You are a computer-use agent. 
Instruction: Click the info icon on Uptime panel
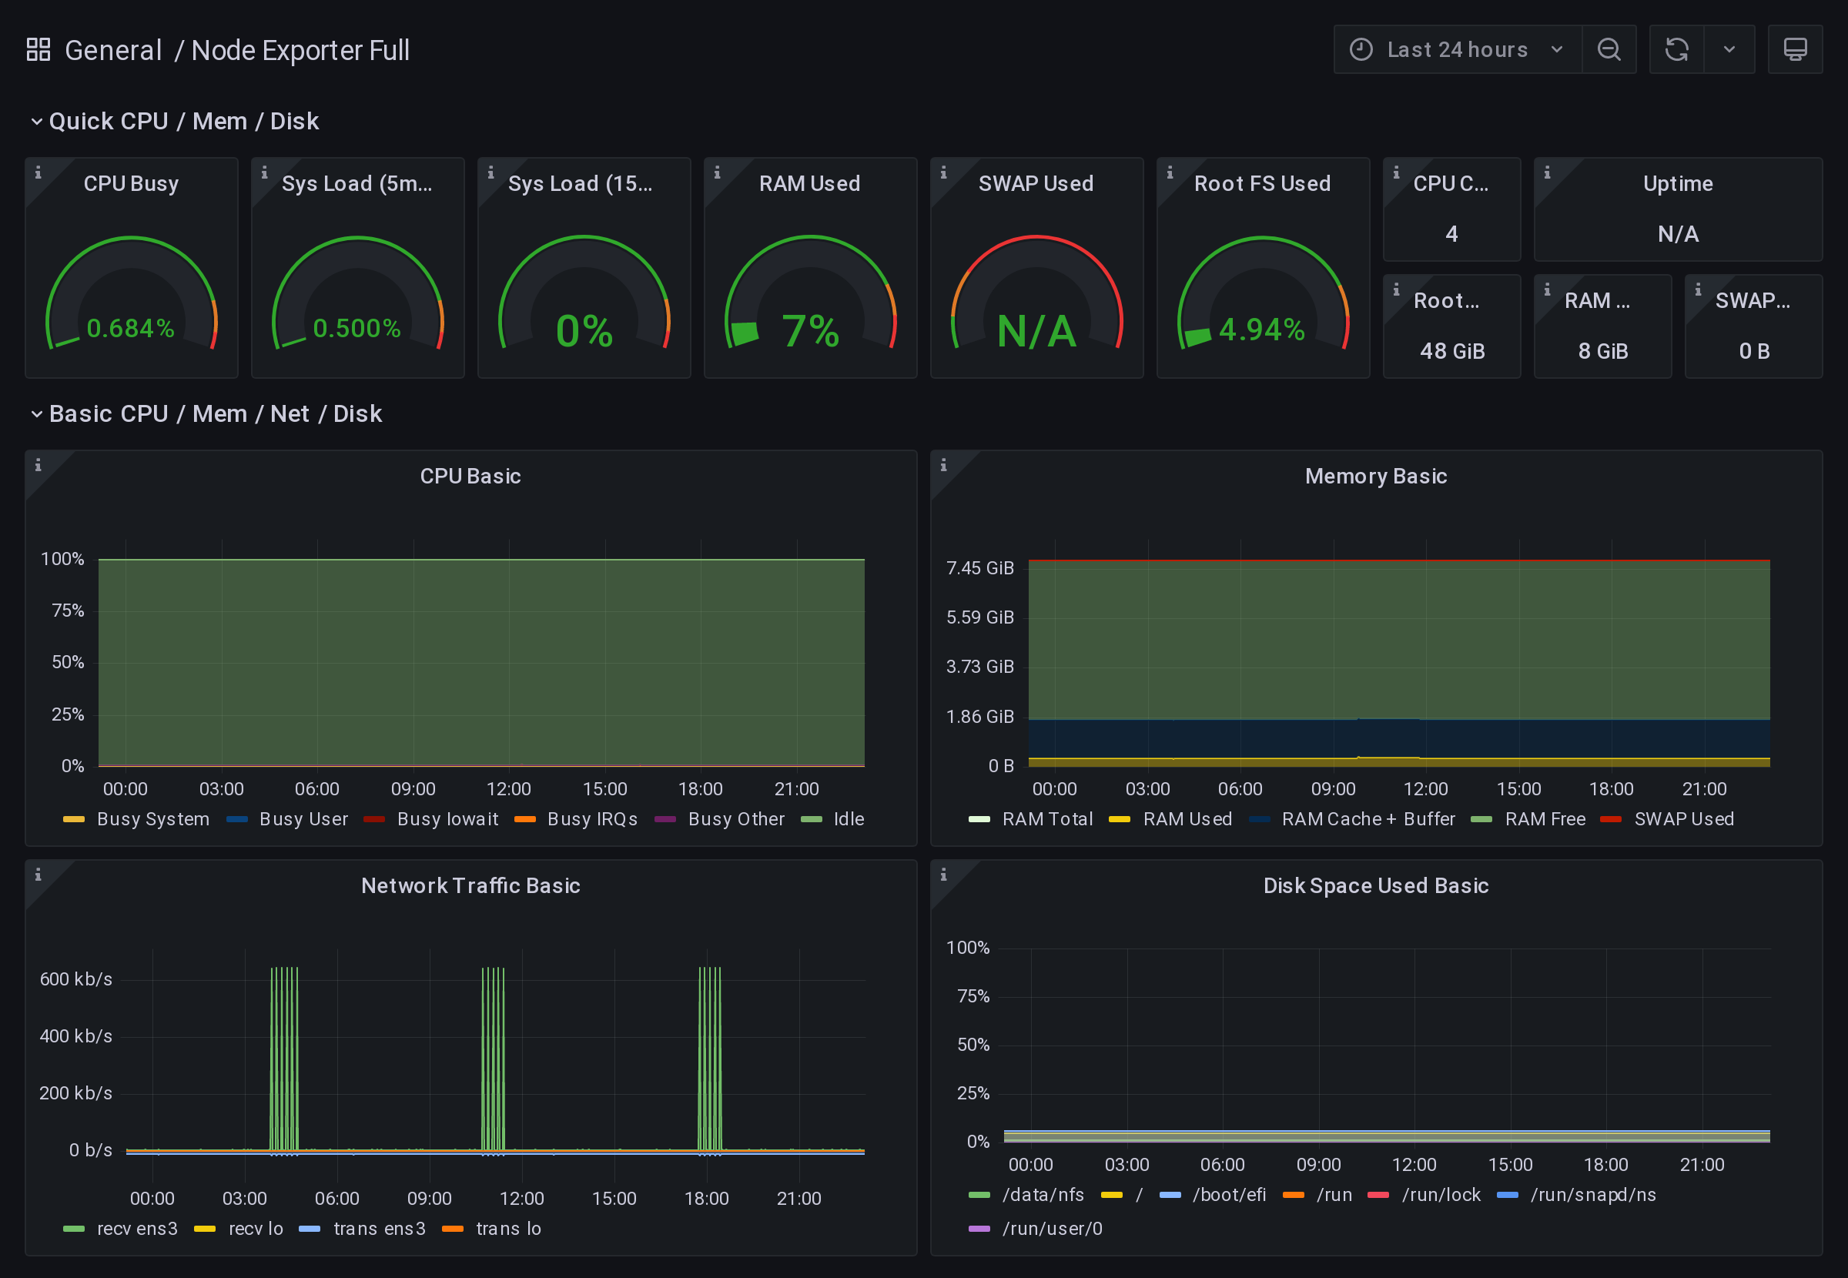tap(1547, 172)
